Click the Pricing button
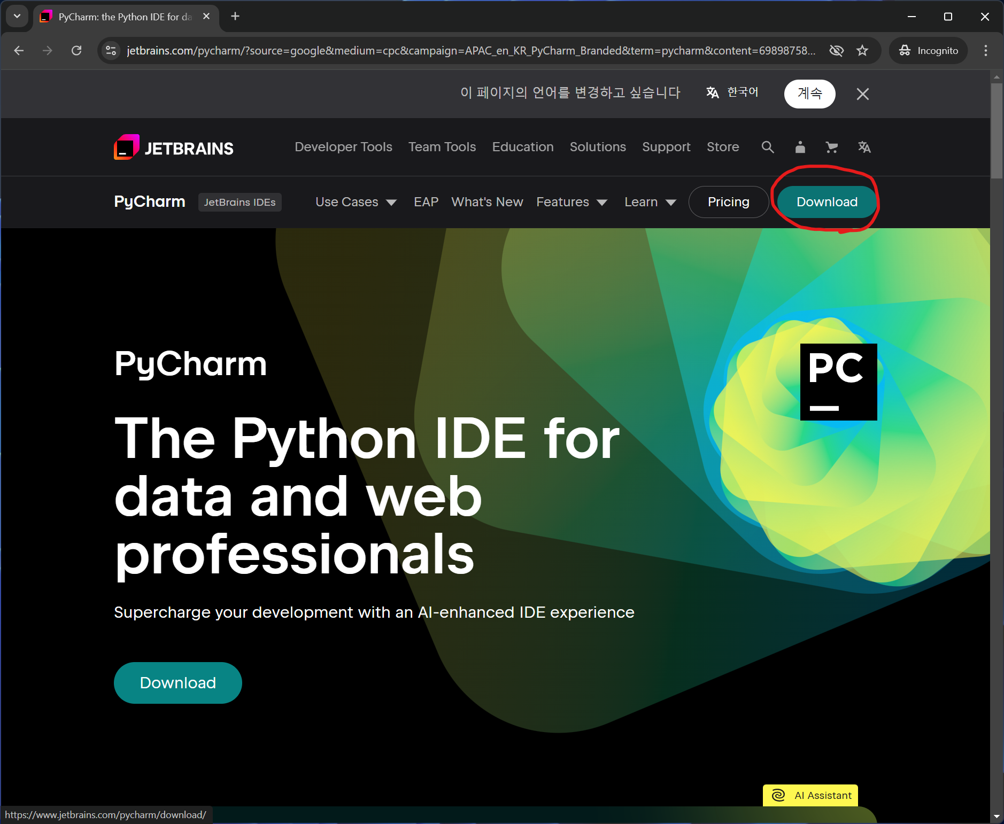The height and width of the screenshot is (824, 1004). pos(728,202)
